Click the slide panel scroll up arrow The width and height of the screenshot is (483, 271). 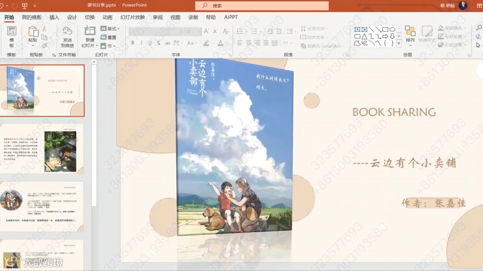[94, 62]
